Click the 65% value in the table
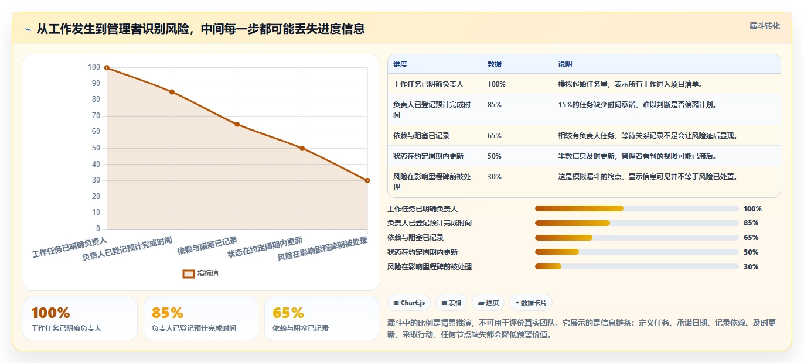The height and width of the screenshot is (363, 804). pos(495,136)
